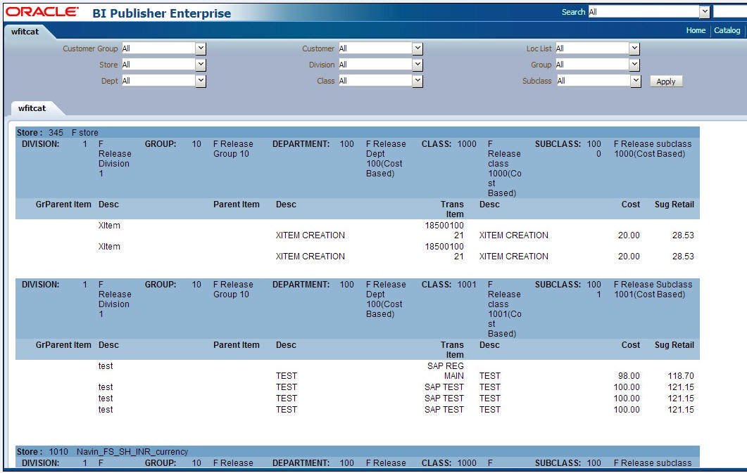Click the Oracle logo
Screen dimensions: 747x473
42,12
